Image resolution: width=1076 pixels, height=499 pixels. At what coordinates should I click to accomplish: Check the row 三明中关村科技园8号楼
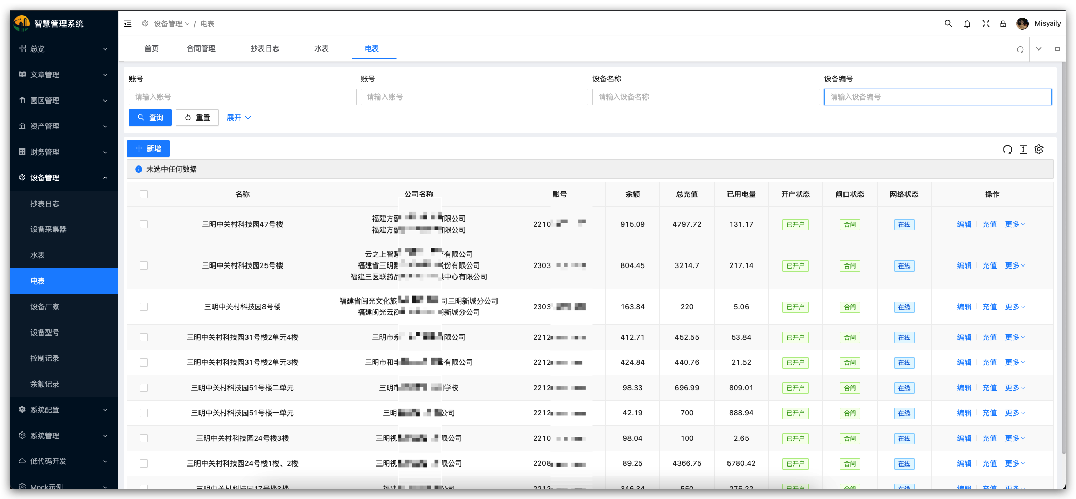(x=144, y=307)
